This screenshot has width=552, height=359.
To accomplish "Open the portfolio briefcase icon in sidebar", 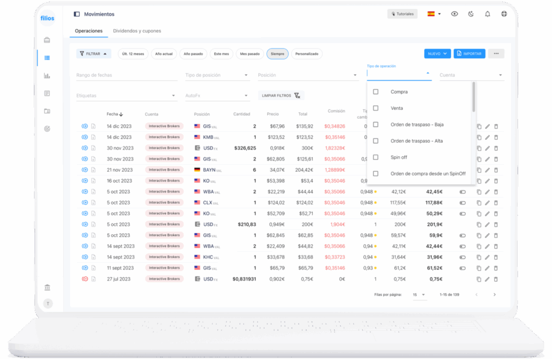I will click(47, 40).
